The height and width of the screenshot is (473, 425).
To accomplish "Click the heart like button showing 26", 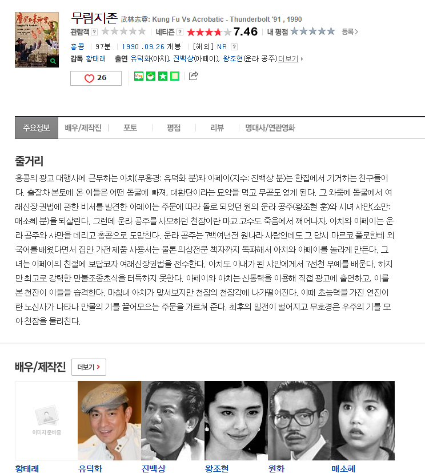I will click(x=96, y=78).
